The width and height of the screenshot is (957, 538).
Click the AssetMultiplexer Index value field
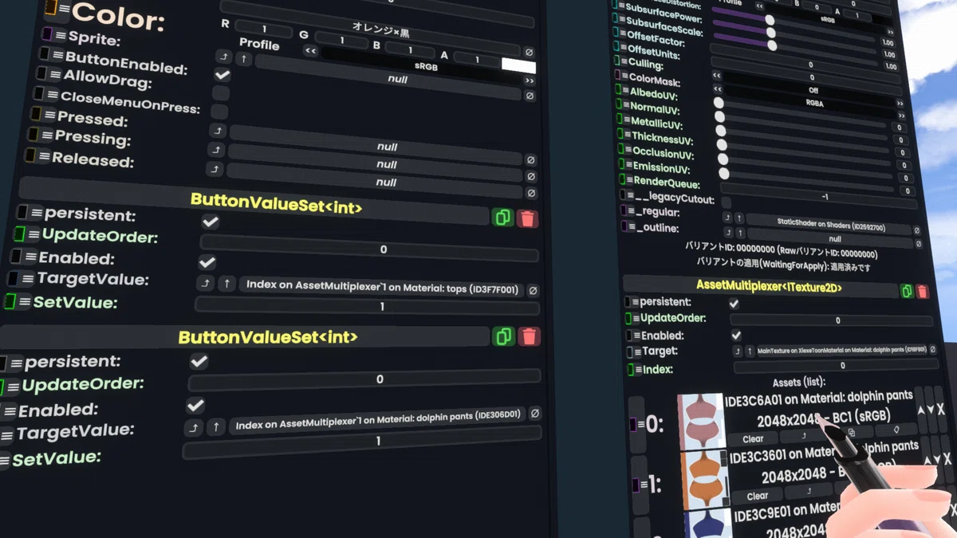(837, 367)
